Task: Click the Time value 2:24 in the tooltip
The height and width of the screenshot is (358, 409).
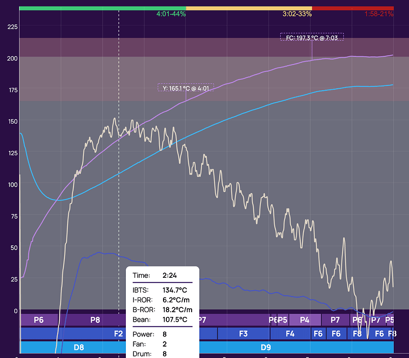Action: click(171, 275)
